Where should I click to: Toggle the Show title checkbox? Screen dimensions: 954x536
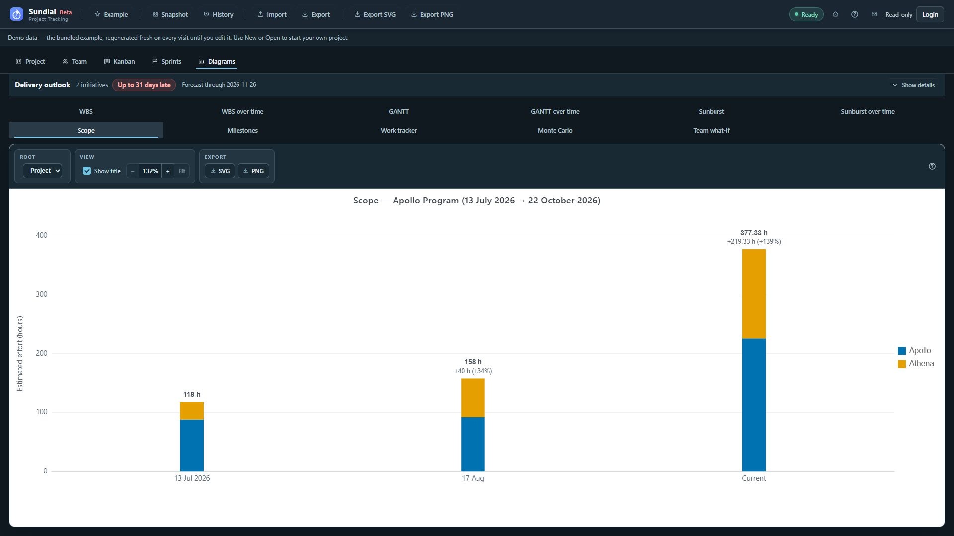click(x=87, y=171)
